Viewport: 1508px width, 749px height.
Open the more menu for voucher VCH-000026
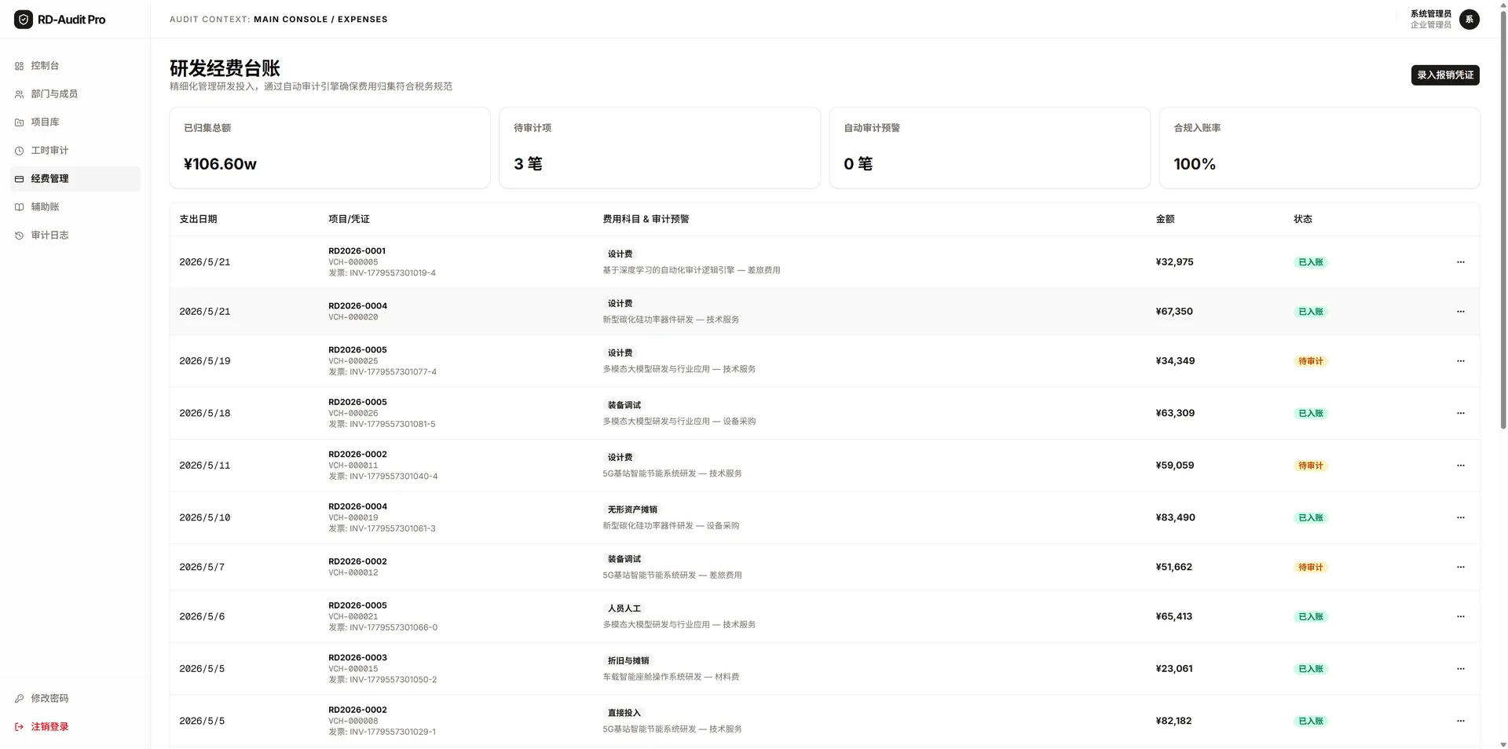1460,413
